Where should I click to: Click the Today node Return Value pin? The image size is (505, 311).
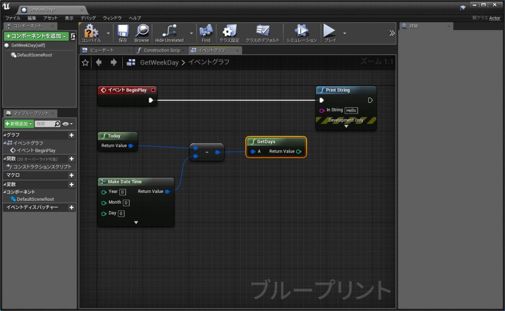[x=131, y=146]
